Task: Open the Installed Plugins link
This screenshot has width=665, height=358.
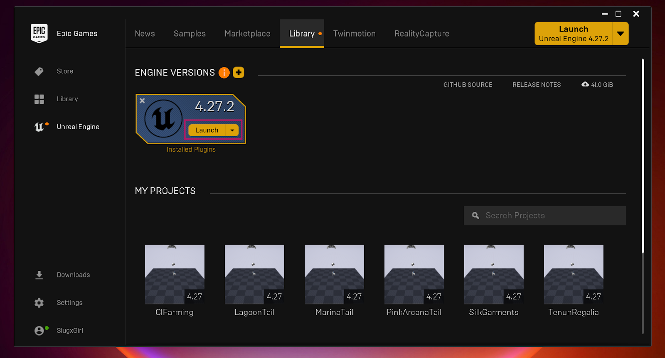Action: [191, 150]
